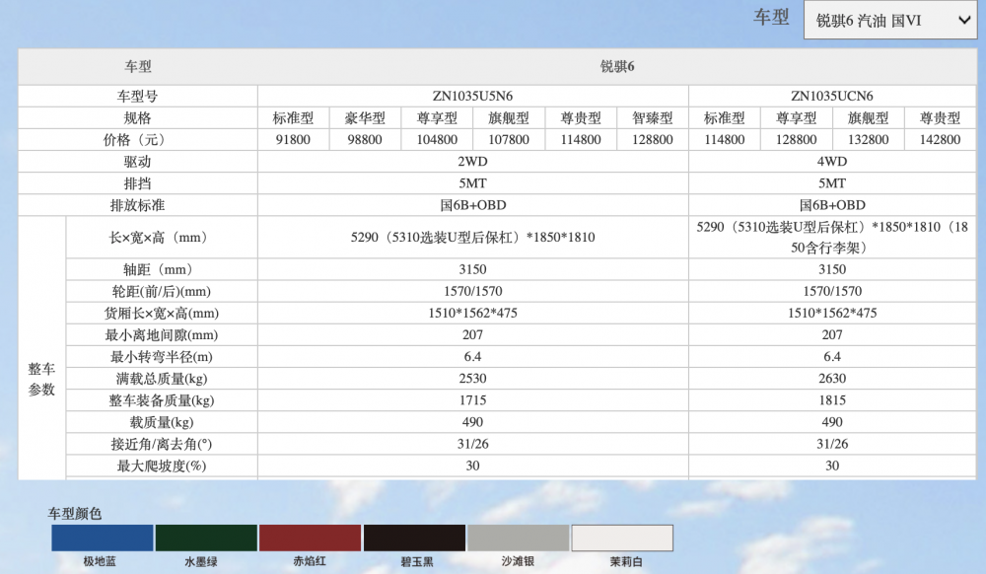
Task: Select the 豪华型 trim cell
Action: 365,118
